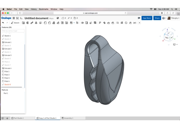Image resolution: width=180 pixels, height=128 pixels.
Task: Open the Bookmarks menu in menu bar
Action: pyautogui.click(x=44, y=9)
